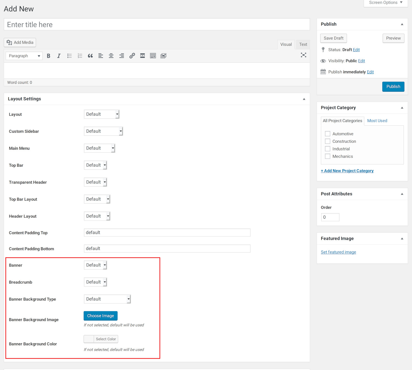Open the Banner Background Type dropdown
This screenshot has height=370, width=412.
point(107,299)
